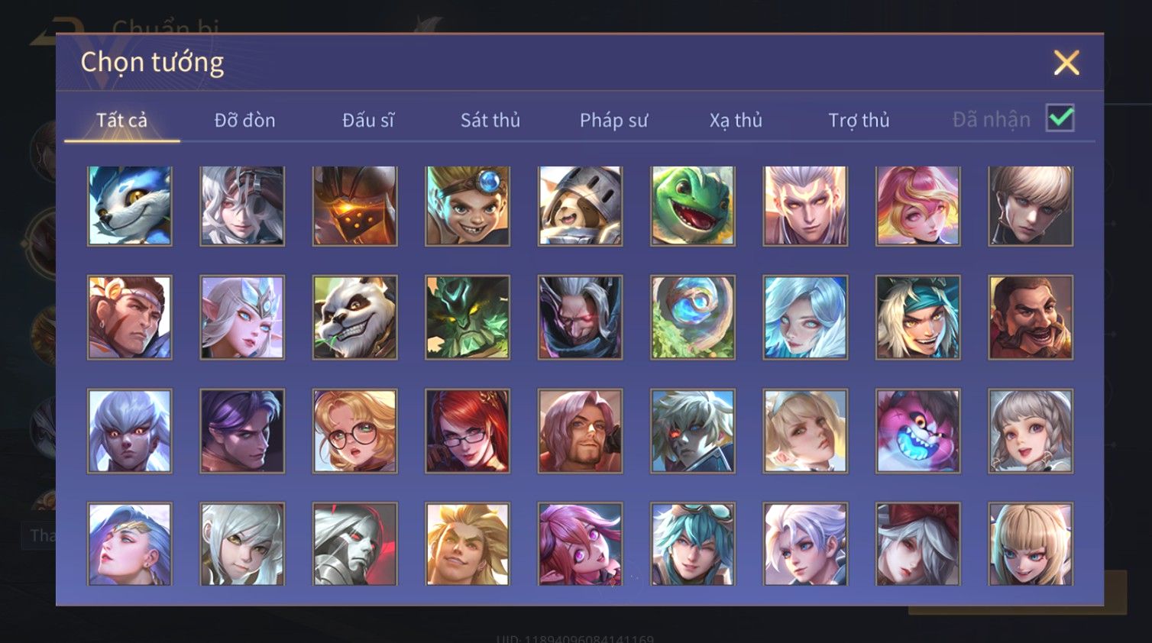Close the Chọn tướng dialog
The height and width of the screenshot is (643, 1152).
[1066, 63]
